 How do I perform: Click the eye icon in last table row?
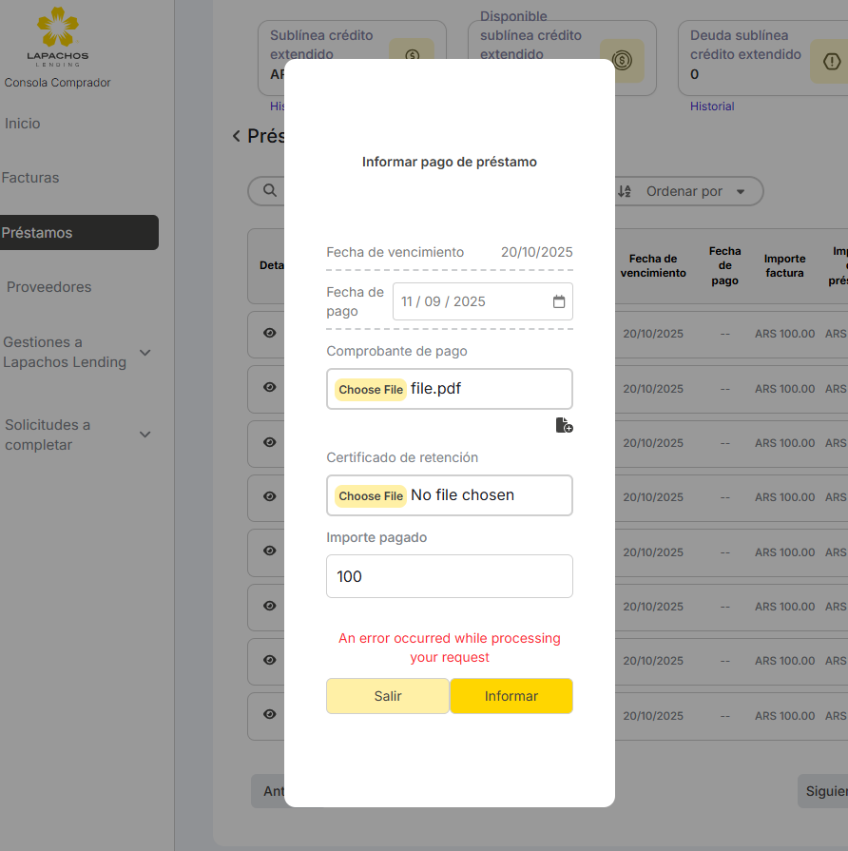coord(270,715)
